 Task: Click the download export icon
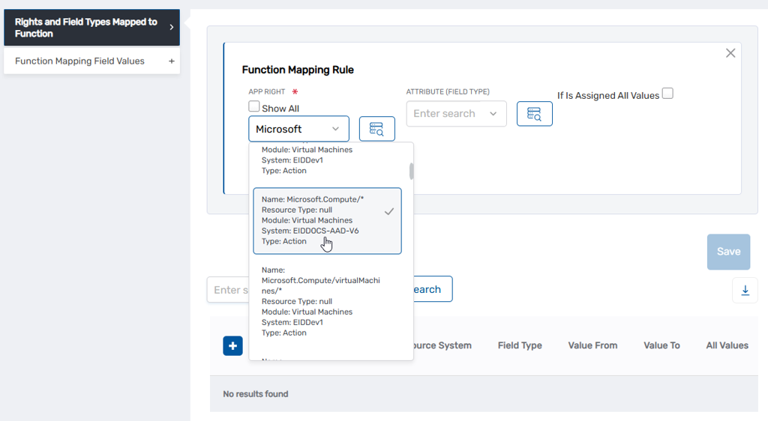(x=745, y=290)
